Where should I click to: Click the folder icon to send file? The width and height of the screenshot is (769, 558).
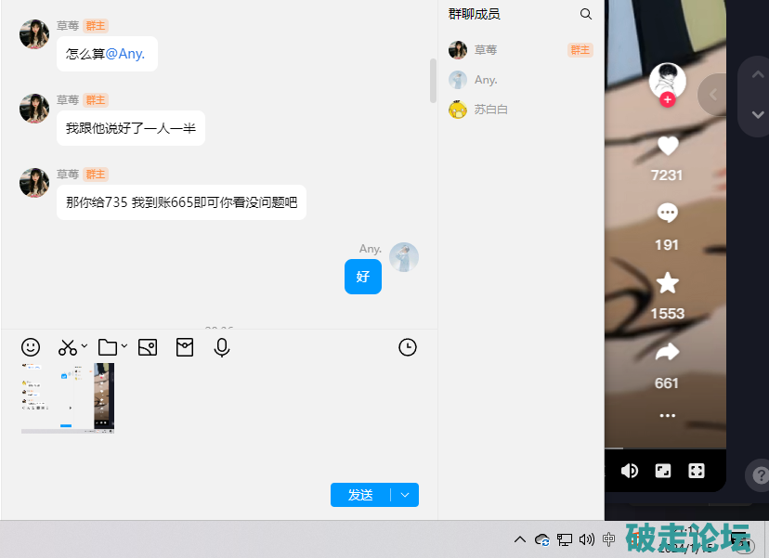(x=108, y=347)
